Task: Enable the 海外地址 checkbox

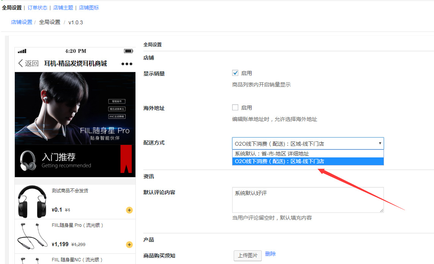Action: (235, 107)
